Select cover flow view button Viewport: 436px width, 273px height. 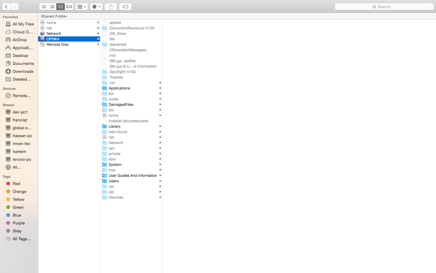pos(69,6)
